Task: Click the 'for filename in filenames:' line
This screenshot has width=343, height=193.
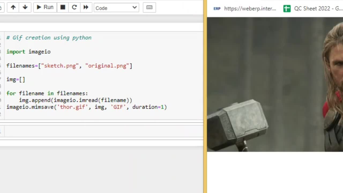Action: coord(47,93)
